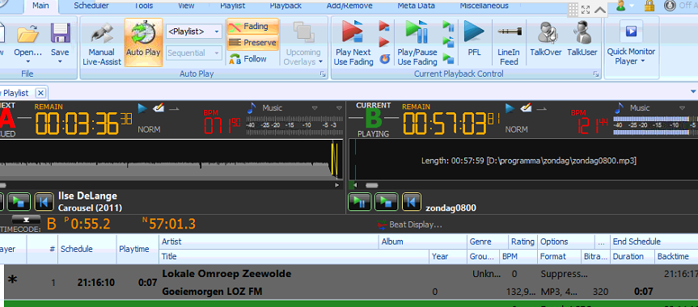Toggle the Fading option off

252,27
